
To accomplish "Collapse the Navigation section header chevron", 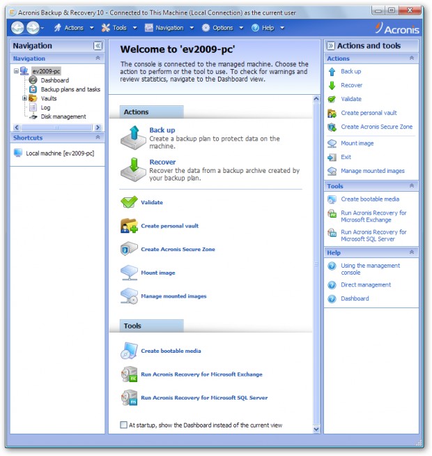I will point(98,58).
